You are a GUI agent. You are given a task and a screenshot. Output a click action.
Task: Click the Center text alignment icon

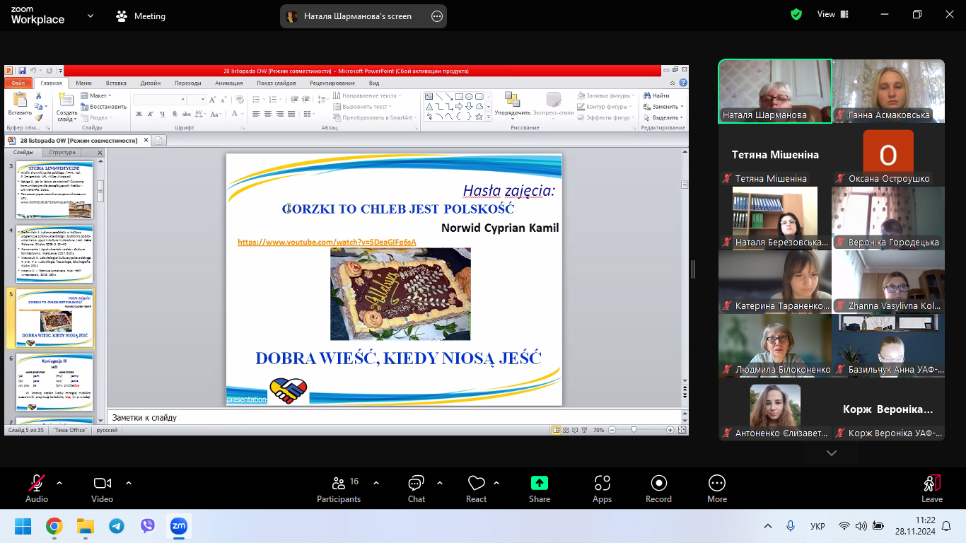click(x=268, y=114)
